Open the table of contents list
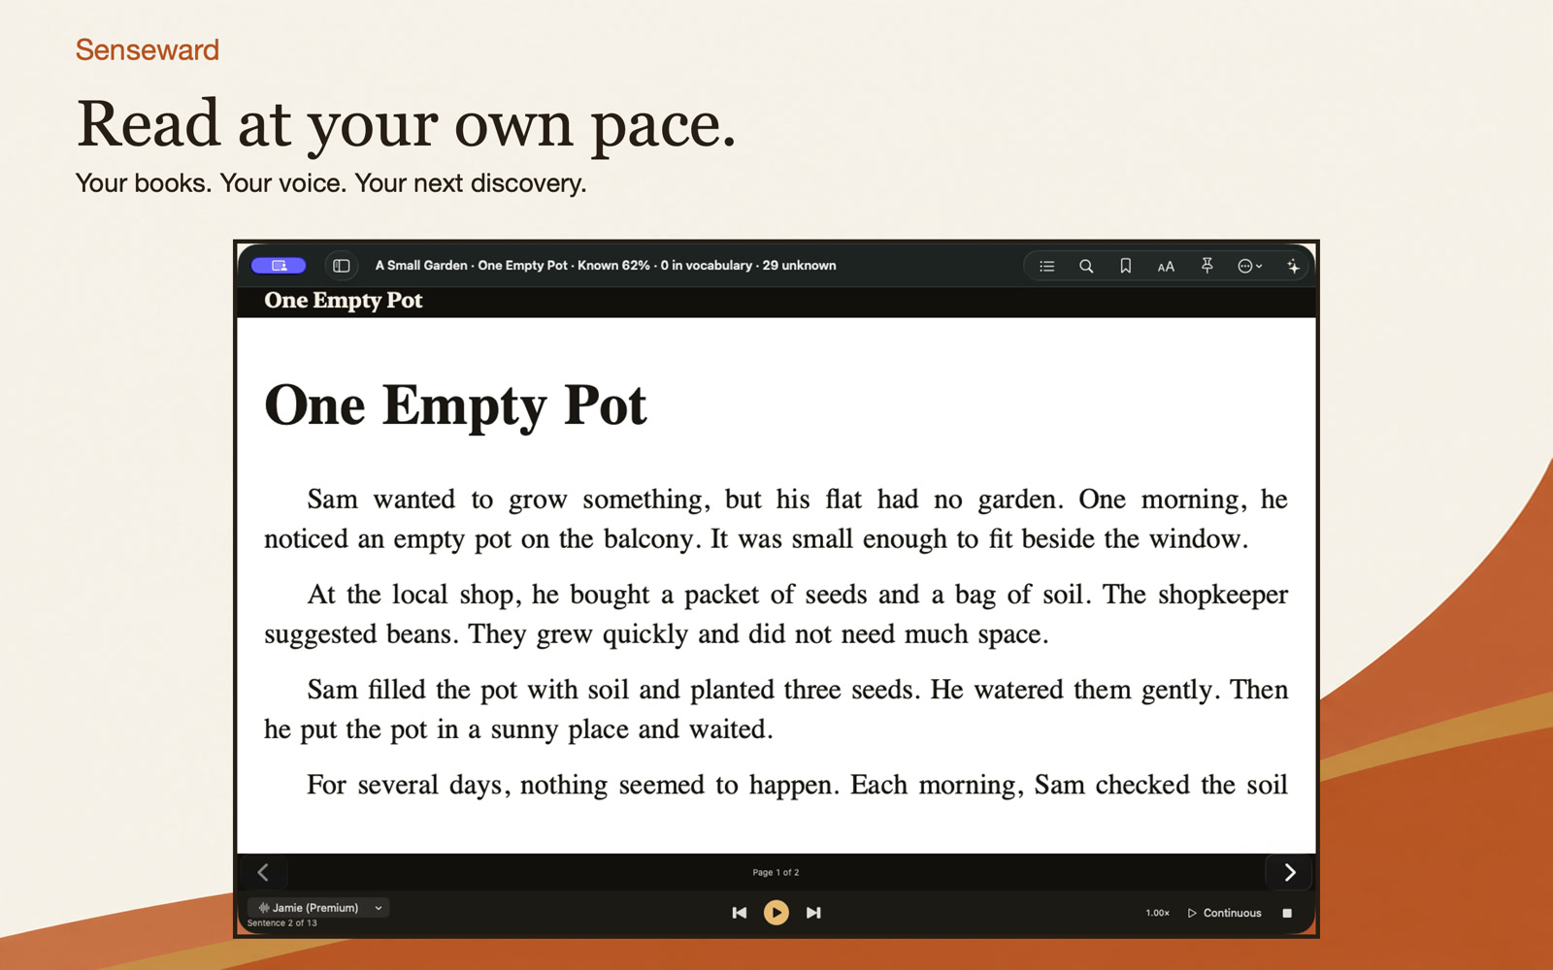Viewport: 1553px width, 970px height. [1046, 266]
